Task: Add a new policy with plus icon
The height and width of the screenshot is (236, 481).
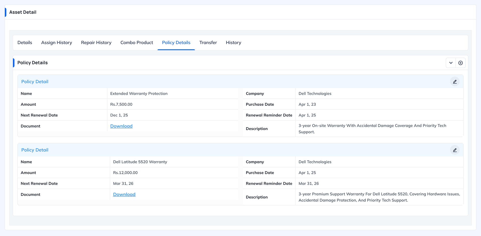Action: point(460,63)
